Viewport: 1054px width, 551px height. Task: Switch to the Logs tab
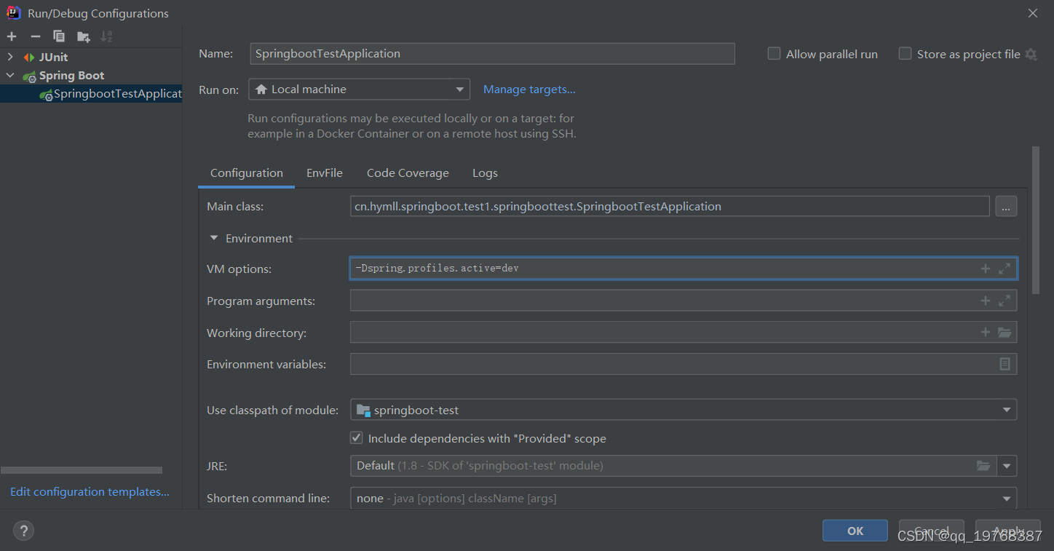point(485,173)
